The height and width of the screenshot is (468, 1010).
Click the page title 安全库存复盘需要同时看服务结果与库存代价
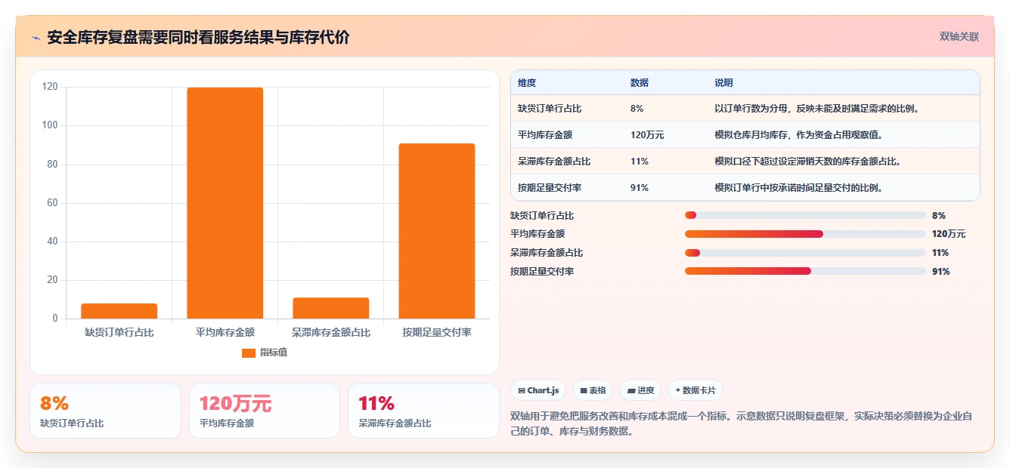click(x=198, y=38)
